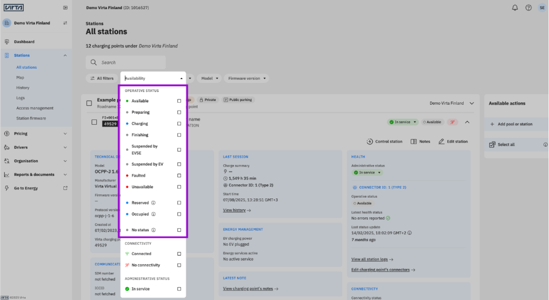Viewport: 549px width, 300px height.
Task: Select the station 49529 row checkbox
Action: click(x=94, y=122)
